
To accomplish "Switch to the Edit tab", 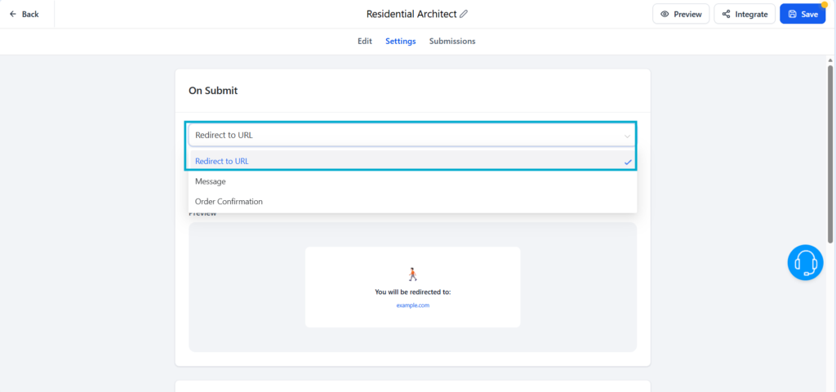I will coord(364,41).
